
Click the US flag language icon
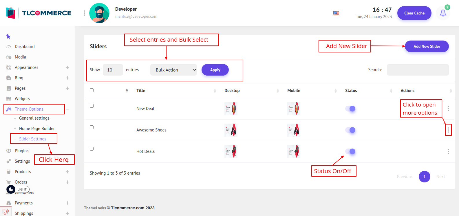(336, 13)
